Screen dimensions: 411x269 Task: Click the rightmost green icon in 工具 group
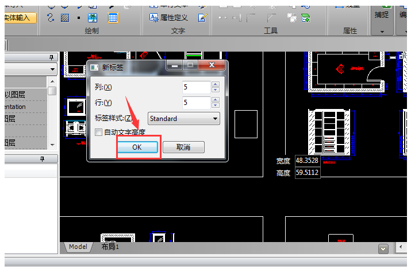pyautogui.click(x=306, y=17)
